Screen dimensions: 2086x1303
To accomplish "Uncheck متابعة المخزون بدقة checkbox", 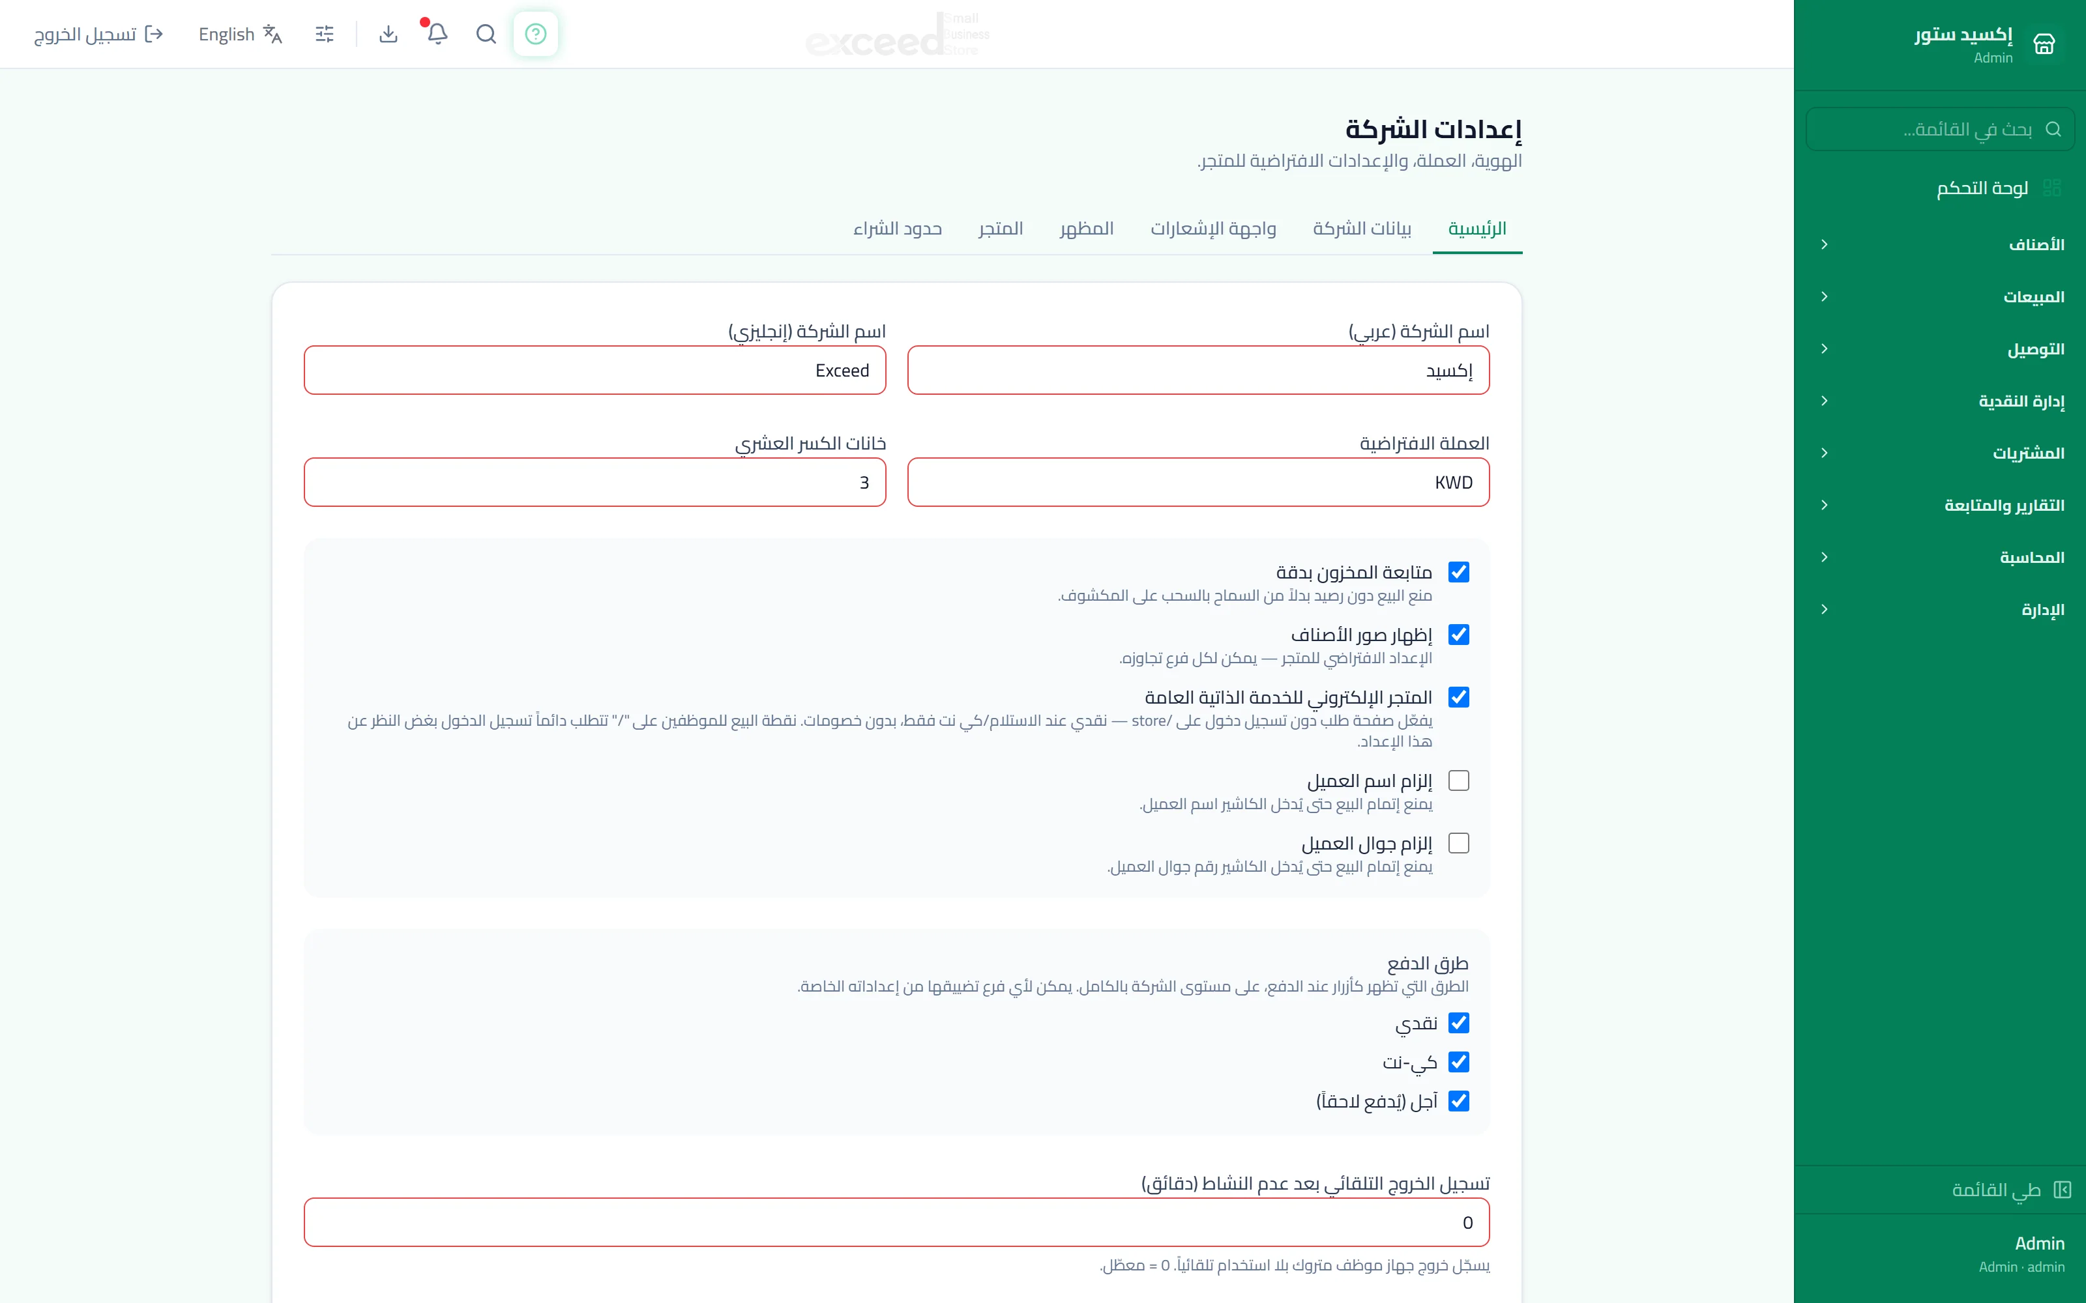I will [1458, 571].
